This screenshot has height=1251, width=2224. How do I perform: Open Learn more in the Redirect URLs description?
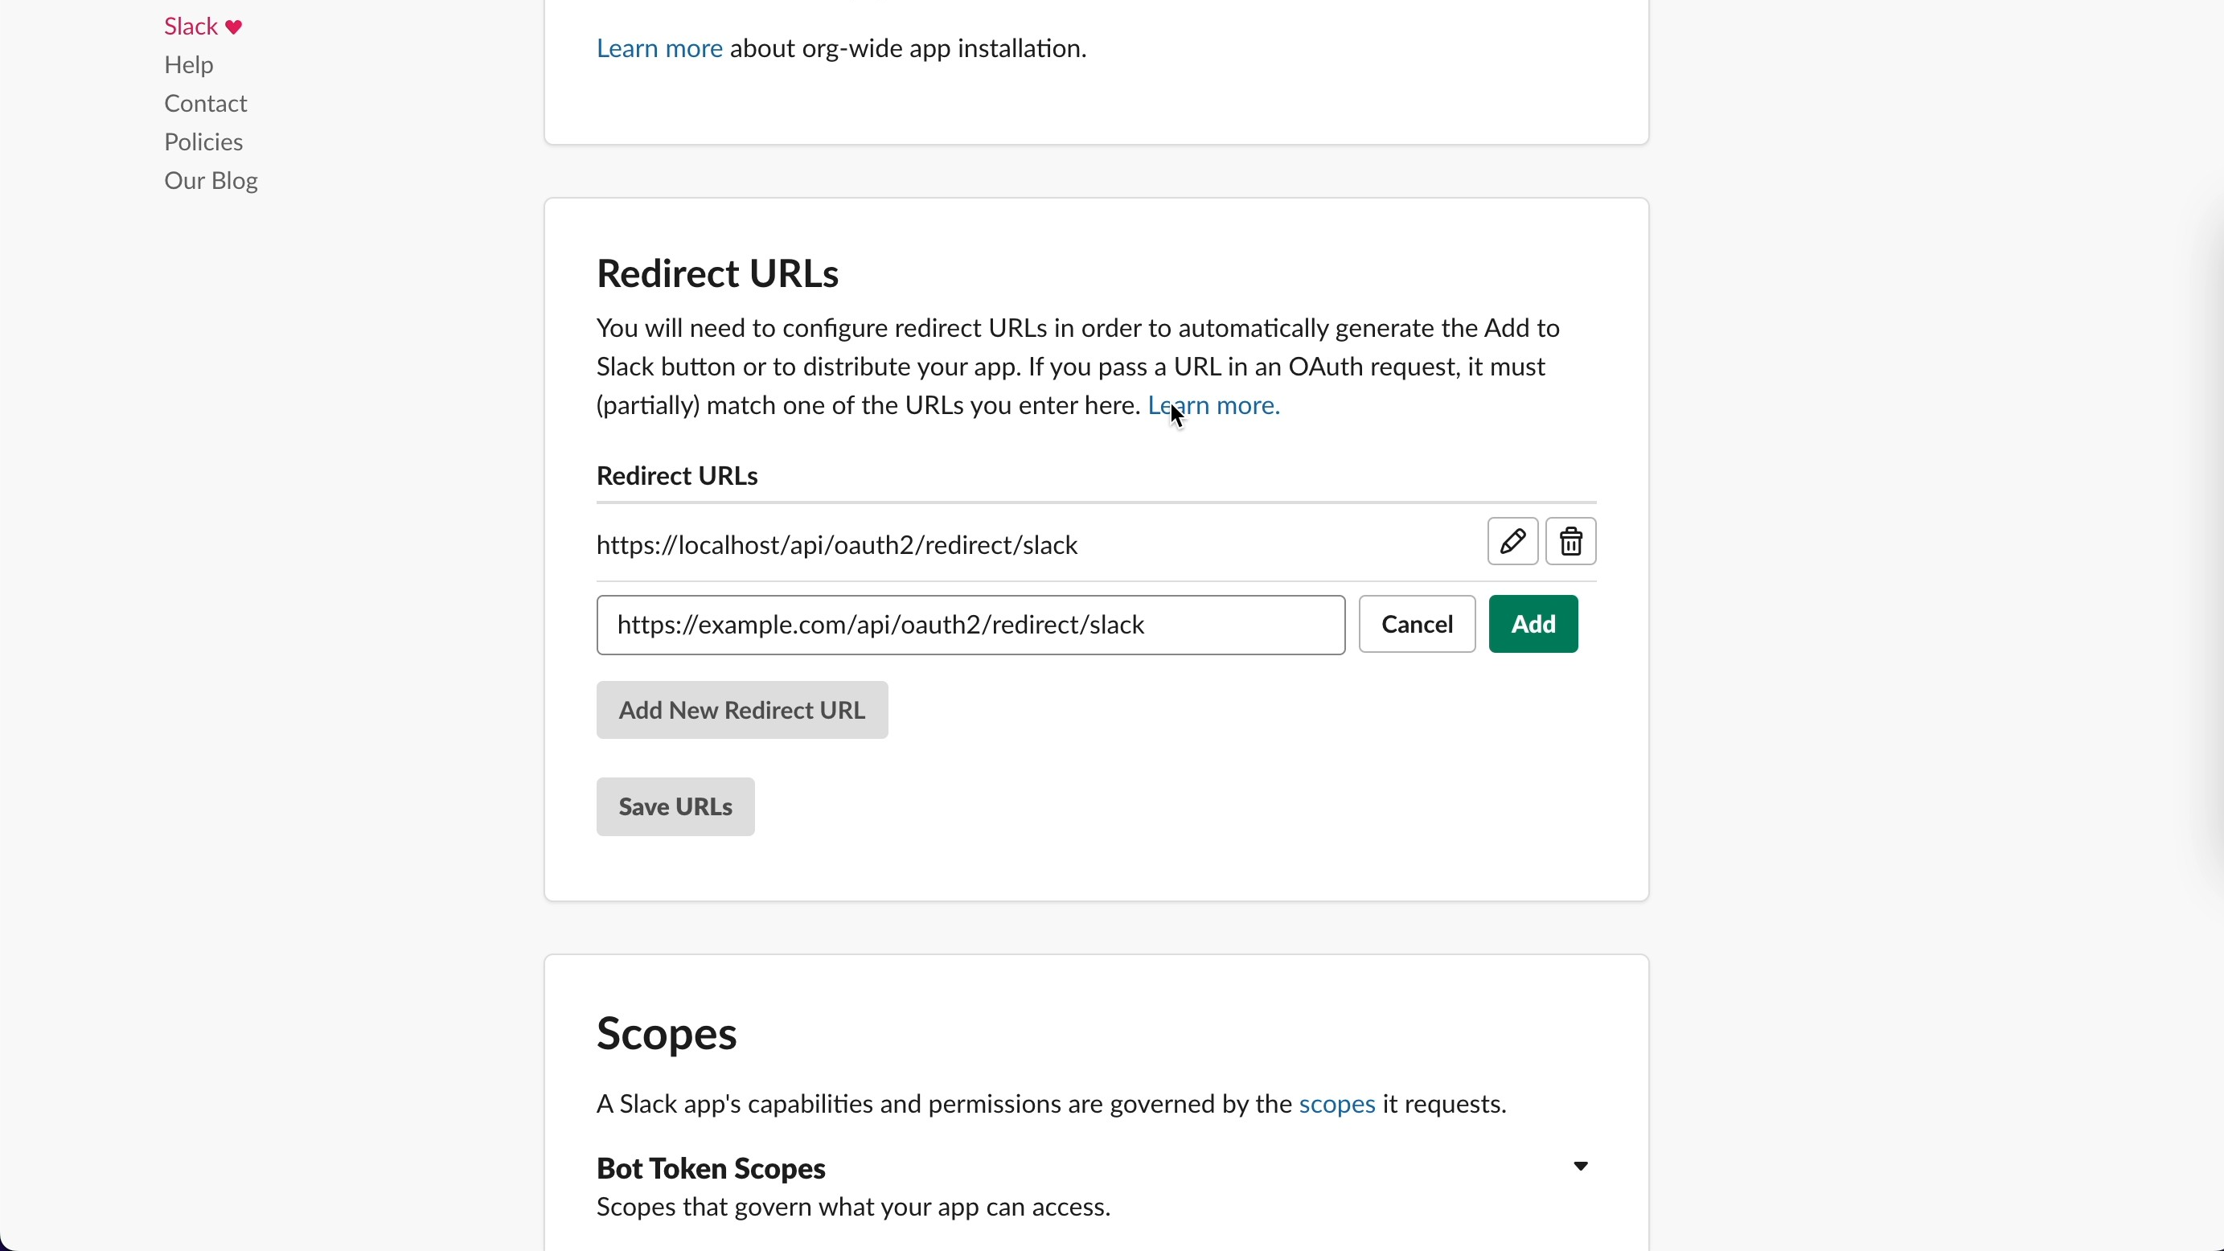[1213, 405]
